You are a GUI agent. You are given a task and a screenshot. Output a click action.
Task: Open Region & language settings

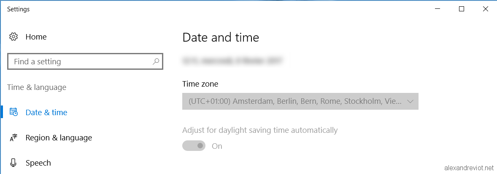(59, 138)
